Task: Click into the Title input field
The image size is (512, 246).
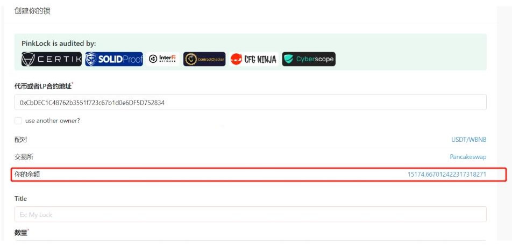Action: (251, 214)
